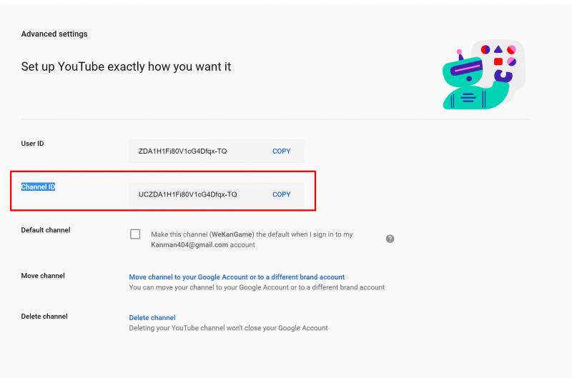The height and width of the screenshot is (378, 572).
Task: Click the delete channel description text
Action: coord(228,328)
